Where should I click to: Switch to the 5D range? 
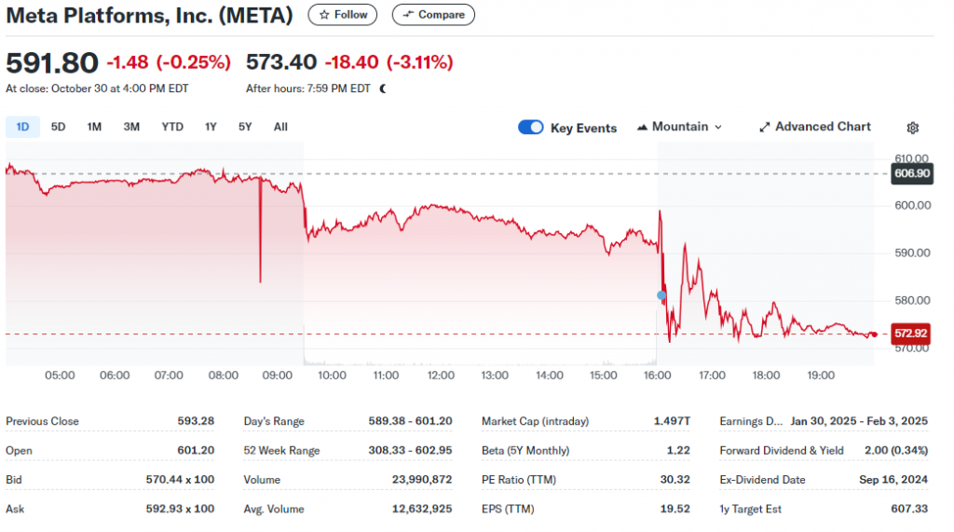point(58,127)
